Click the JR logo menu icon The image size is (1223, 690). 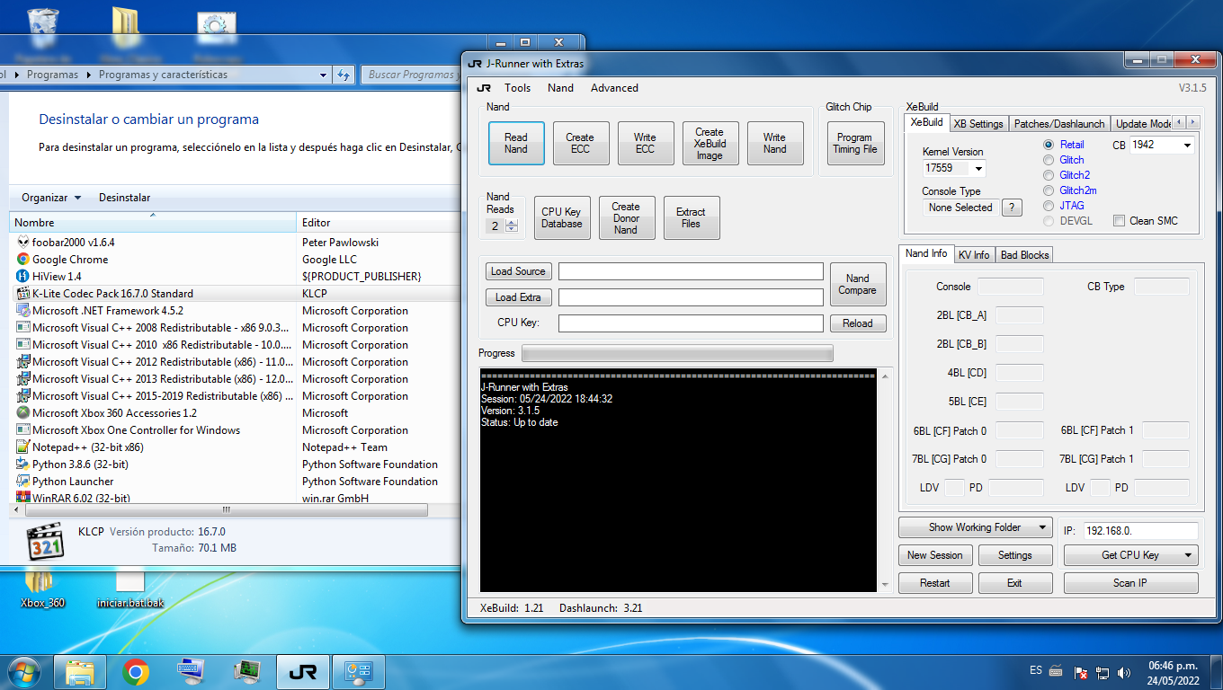pos(484,88)
